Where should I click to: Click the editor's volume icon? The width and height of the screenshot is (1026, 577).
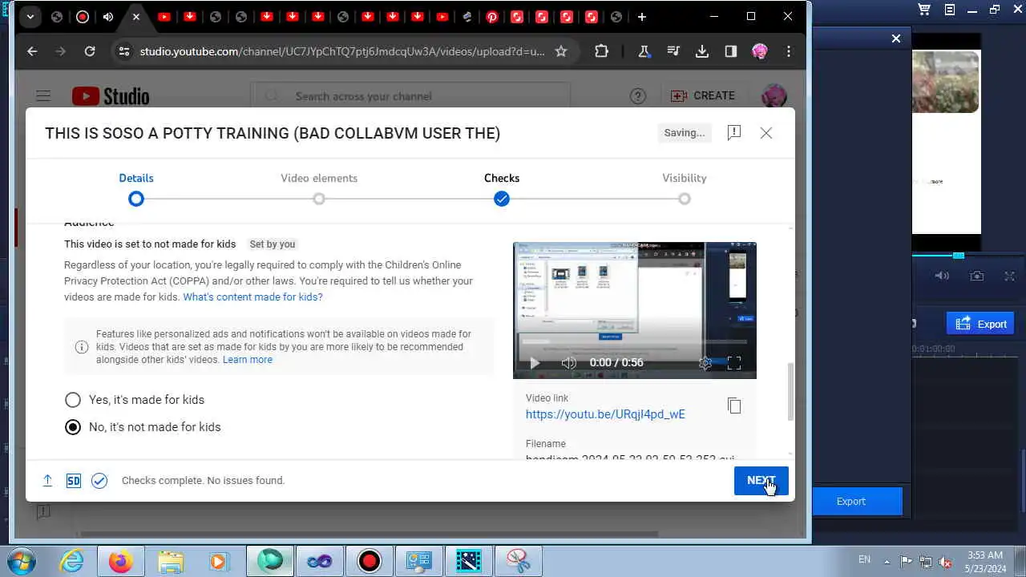[943, 276]
